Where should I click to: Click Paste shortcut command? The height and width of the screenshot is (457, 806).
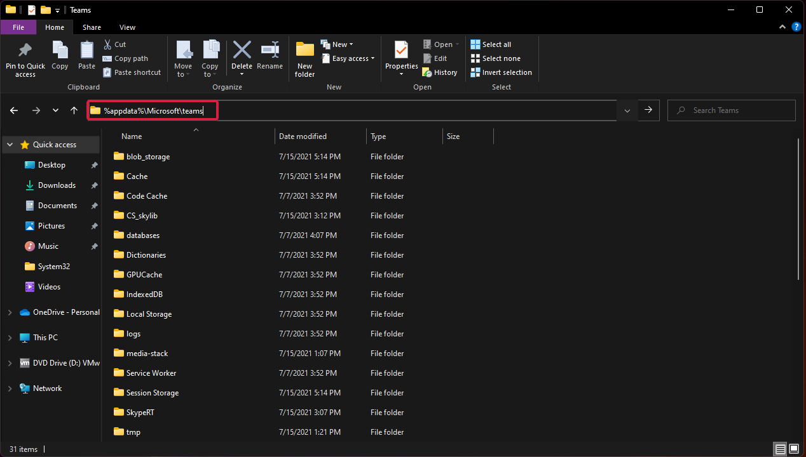[132, 72]
